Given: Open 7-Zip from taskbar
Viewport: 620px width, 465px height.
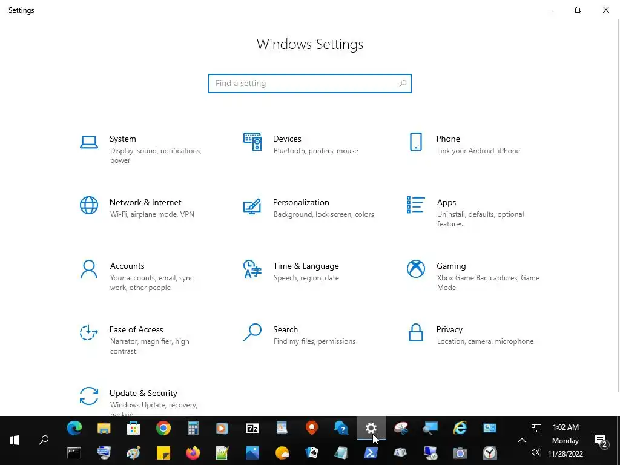Looking at the screenshot, I should 252,428.
